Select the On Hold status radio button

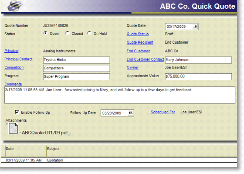(89, 33)
